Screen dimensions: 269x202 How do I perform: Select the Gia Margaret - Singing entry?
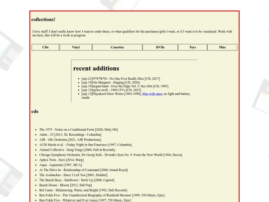[111, 82]
